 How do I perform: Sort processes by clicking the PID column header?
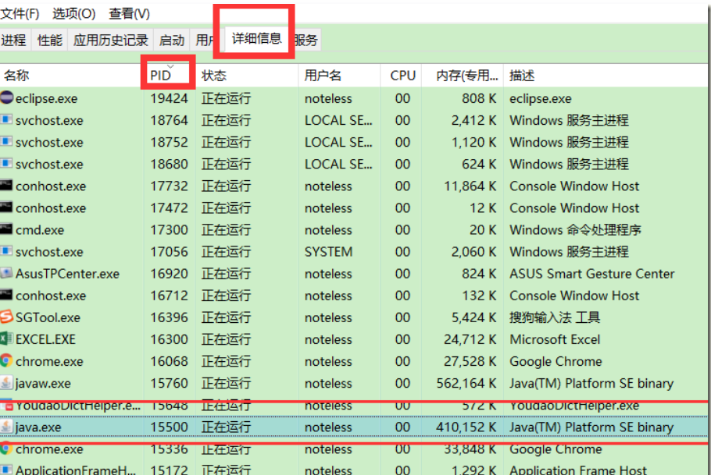159,74
